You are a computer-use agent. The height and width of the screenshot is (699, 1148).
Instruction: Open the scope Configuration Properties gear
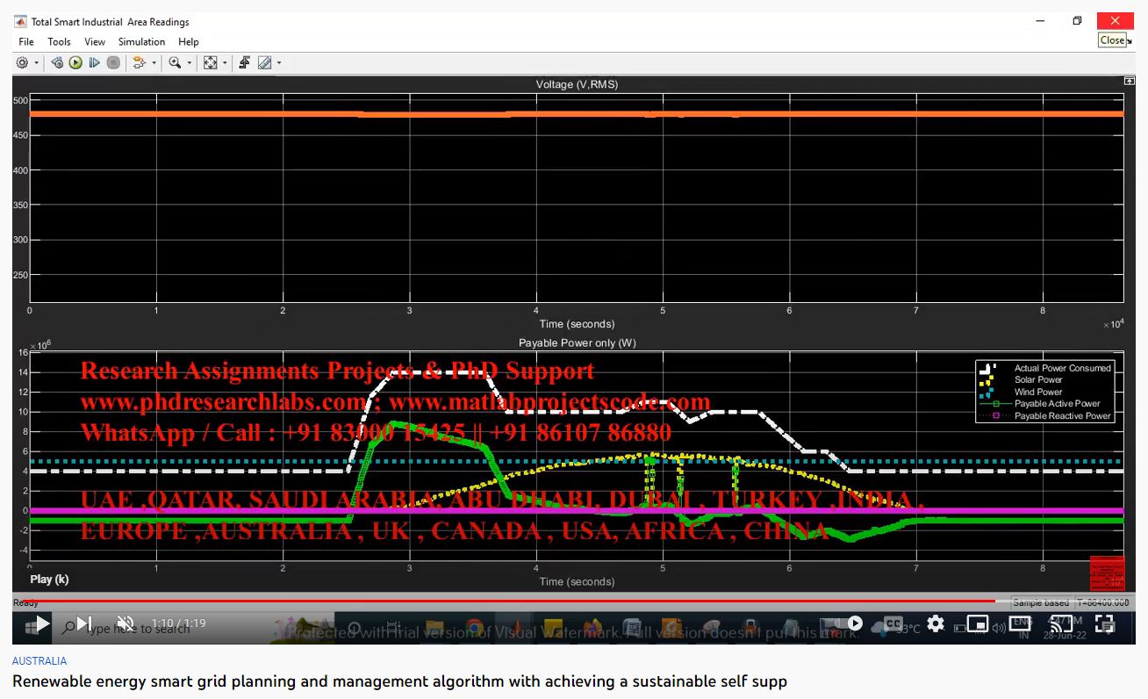click(22, 63)
